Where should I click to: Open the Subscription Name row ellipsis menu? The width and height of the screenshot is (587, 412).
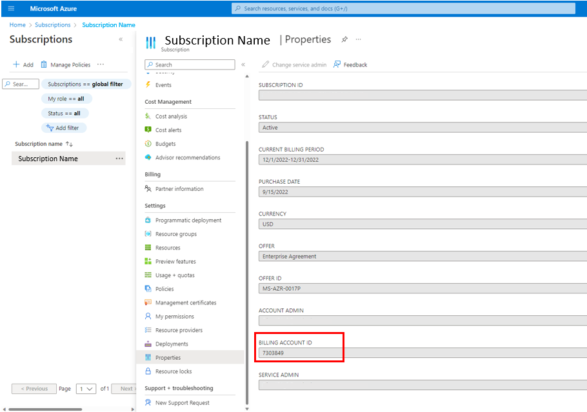(119, 159)
